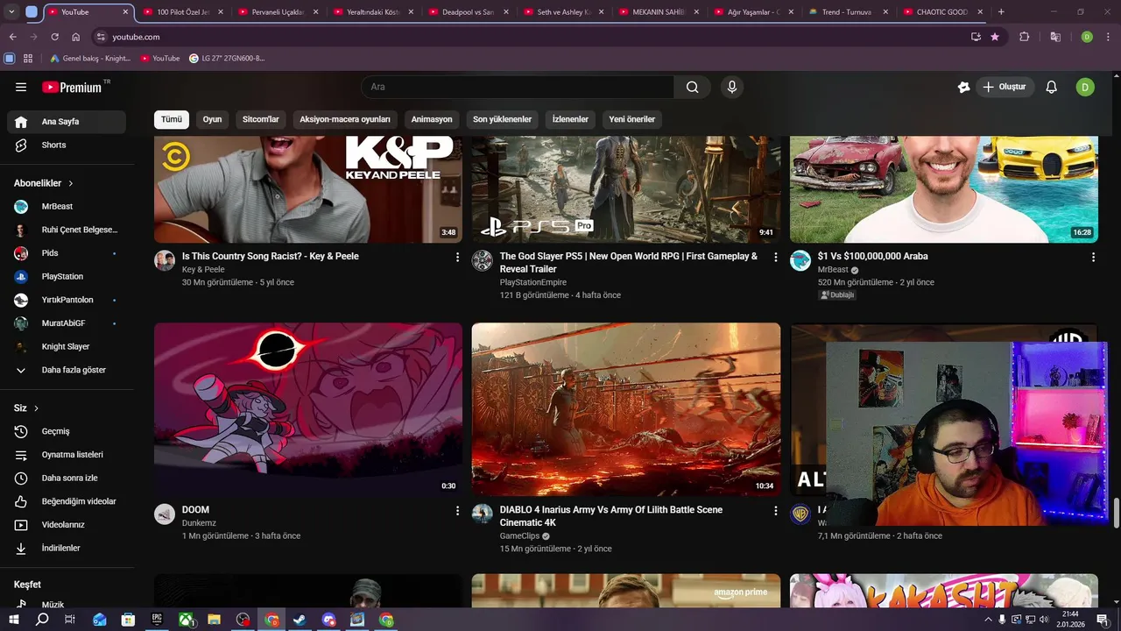This screenshot has width=1121, height=631.
Task: Open MrBeast subscription in sidebar
Action: (67, 206)
